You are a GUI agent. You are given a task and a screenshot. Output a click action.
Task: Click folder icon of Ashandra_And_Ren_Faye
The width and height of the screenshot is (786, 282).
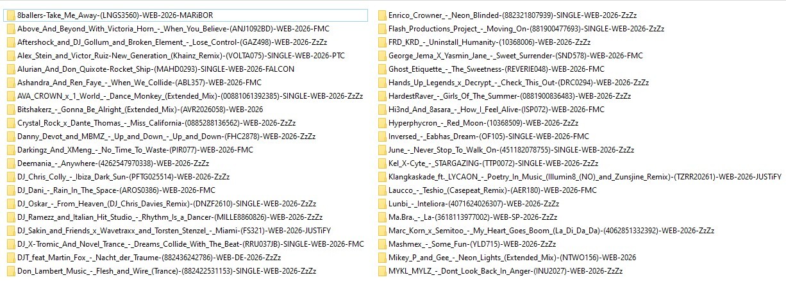pyautogui.click(x=10, y=83)
